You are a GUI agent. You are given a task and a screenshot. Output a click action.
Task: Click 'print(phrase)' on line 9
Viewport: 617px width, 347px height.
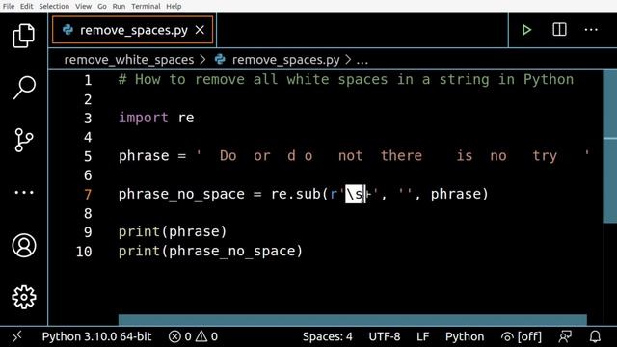pyautogui.click(x=173, y=231)
